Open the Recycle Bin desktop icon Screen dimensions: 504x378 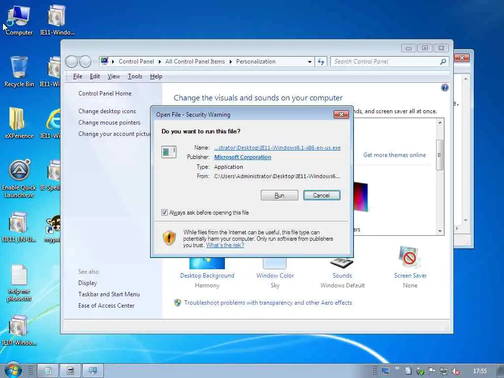(x=19, y=71)
